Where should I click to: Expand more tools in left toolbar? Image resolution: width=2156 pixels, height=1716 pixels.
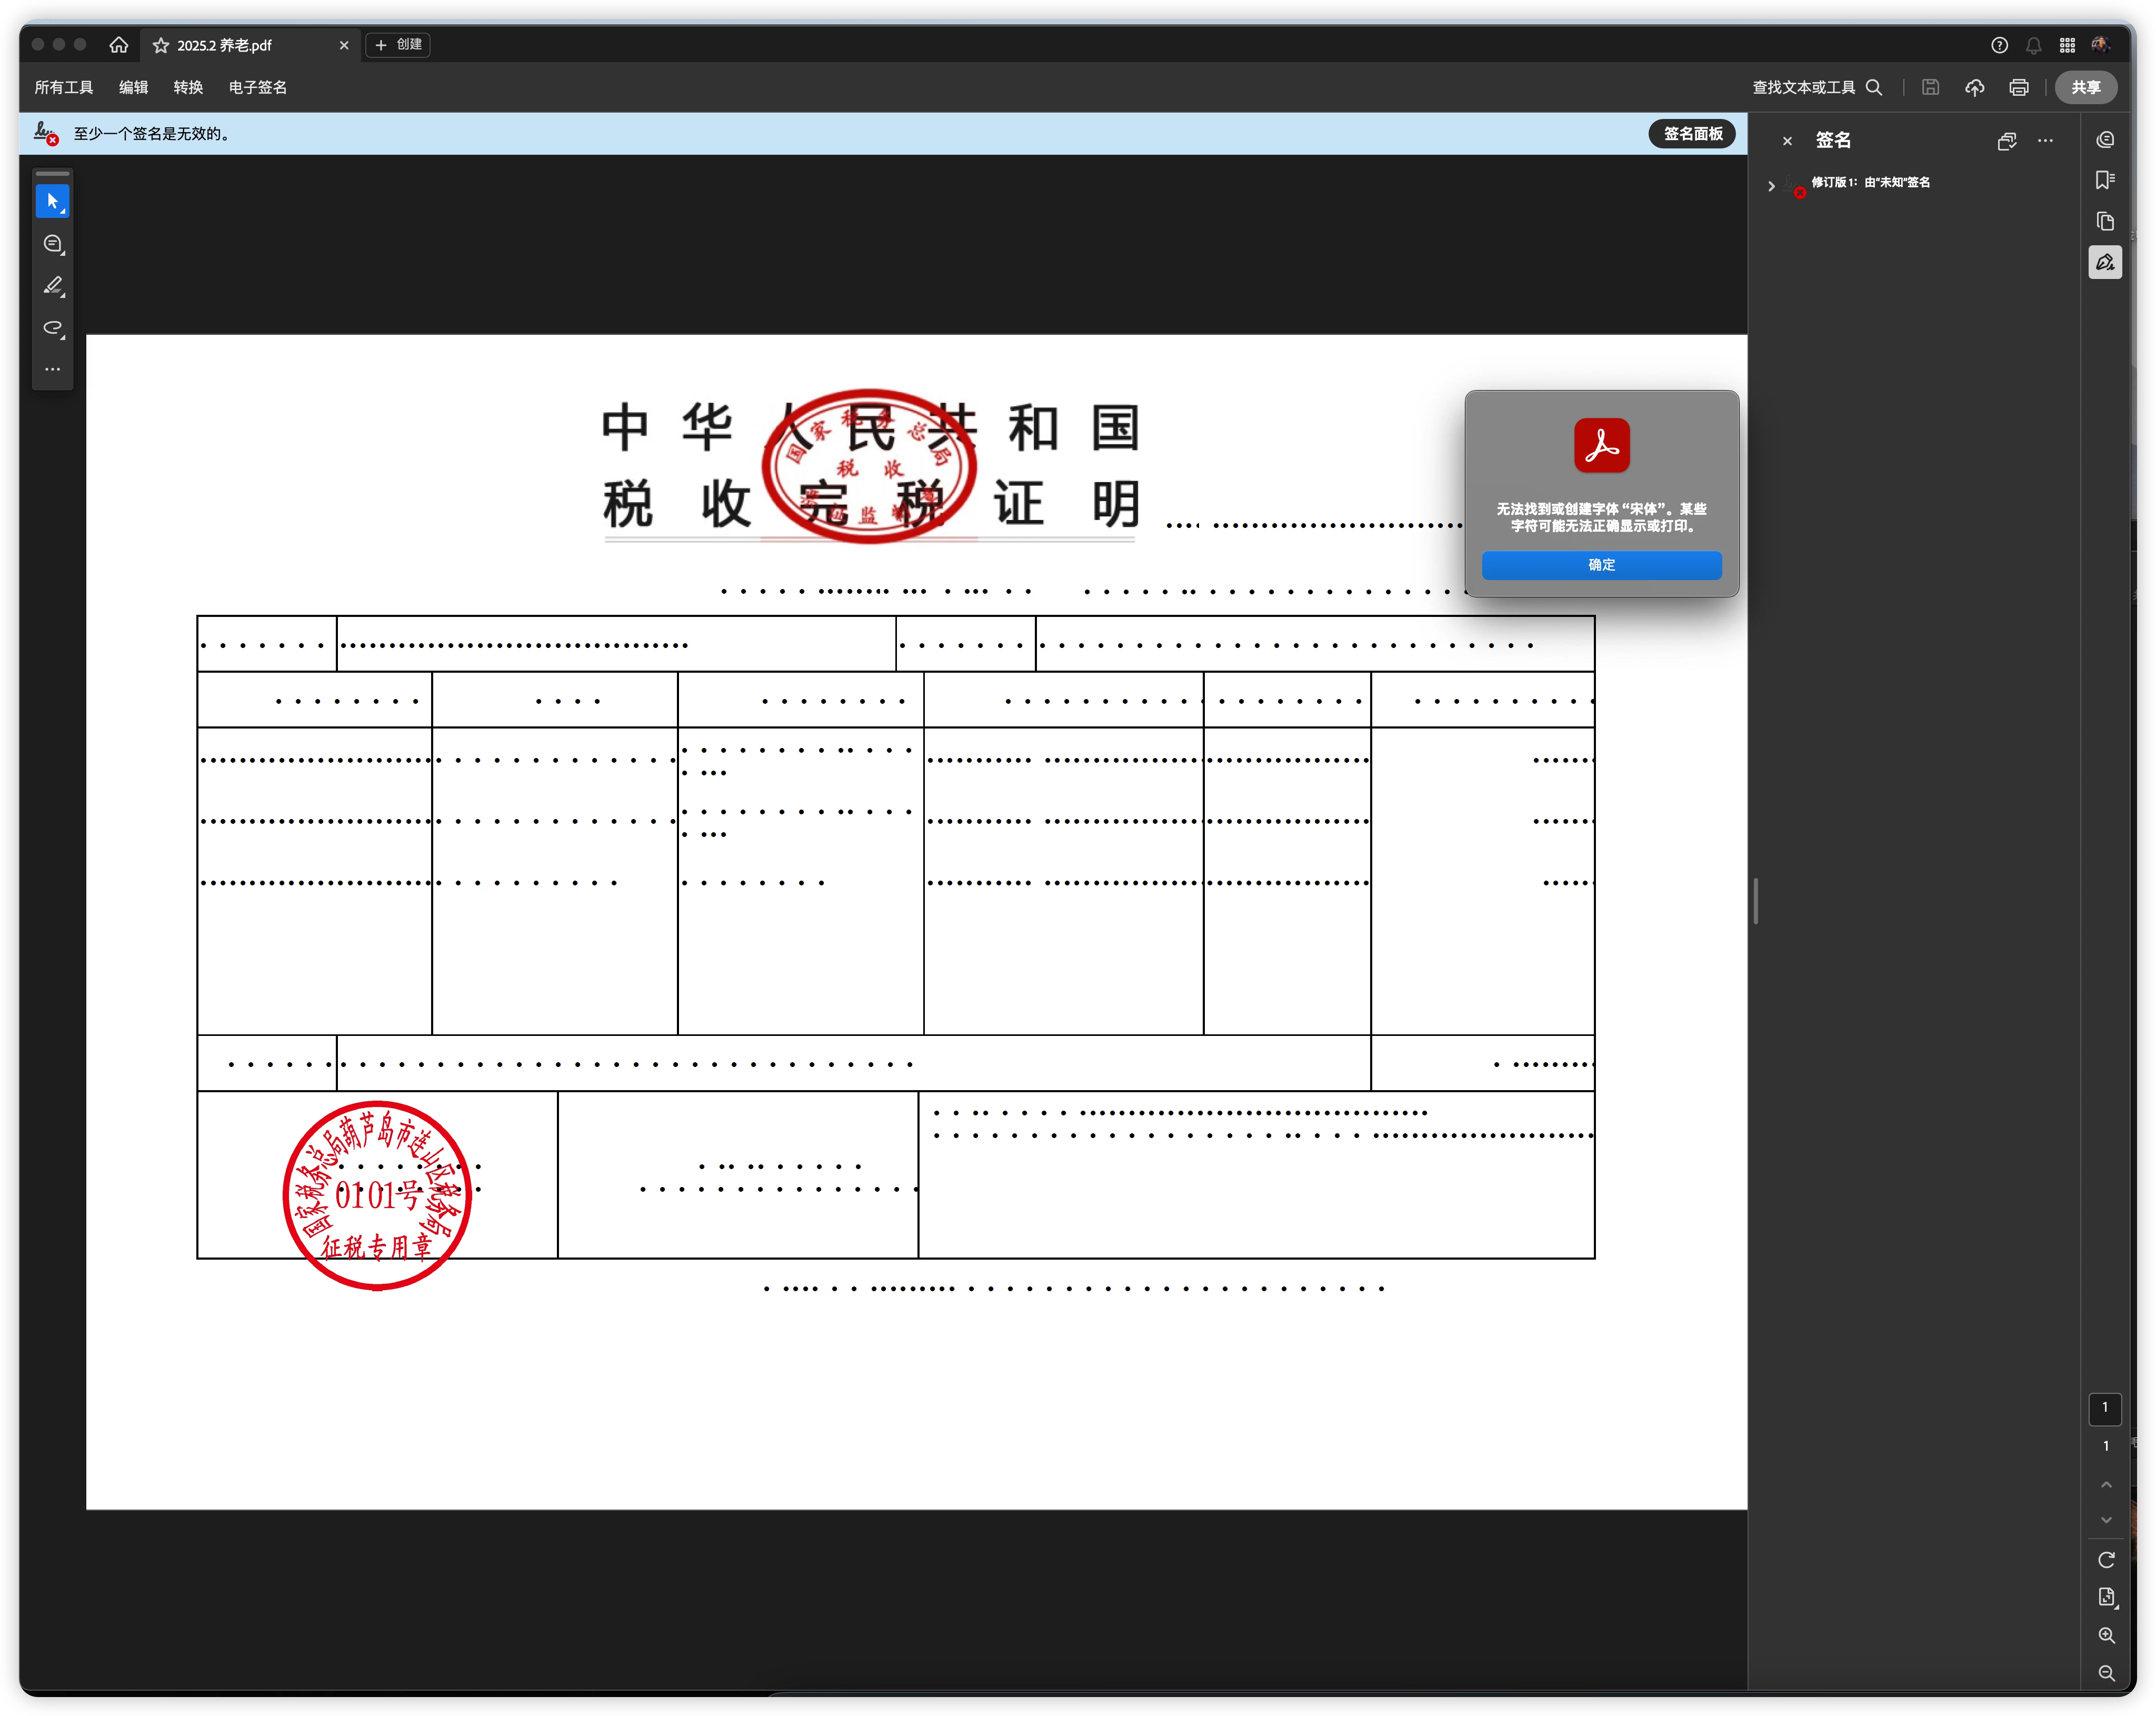53,369
